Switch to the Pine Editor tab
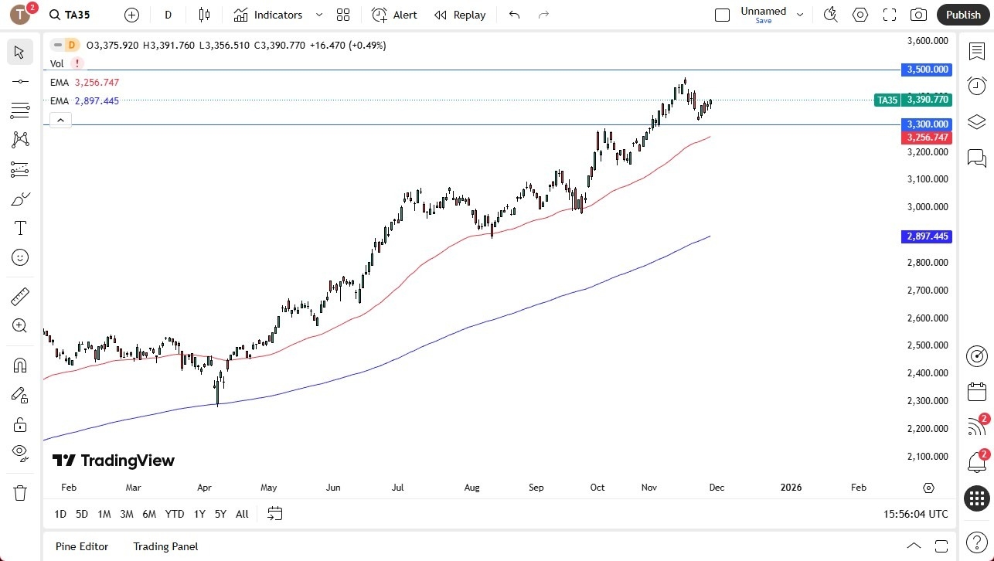This screenshot has width=994, height=561. click(x=81, y=546)
